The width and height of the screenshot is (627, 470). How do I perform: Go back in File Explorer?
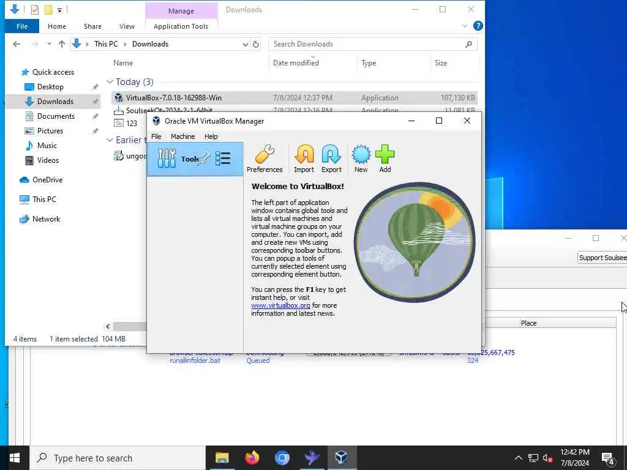[x=17, y=44]
